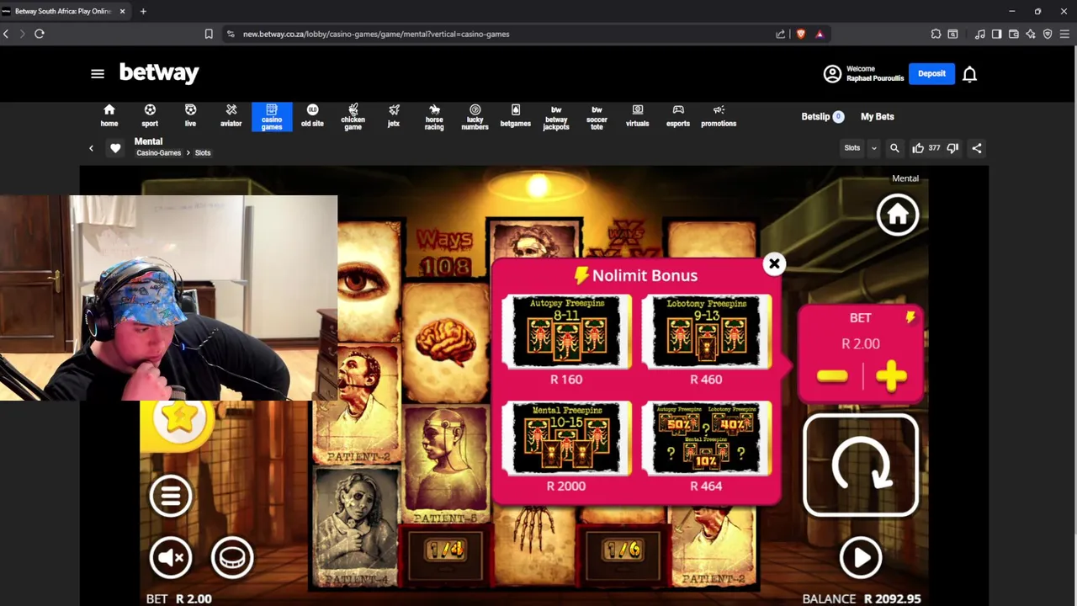This screenshot has height=606, width=1077.
Task: Open the Betslip tab
Action: pos(822,117)
